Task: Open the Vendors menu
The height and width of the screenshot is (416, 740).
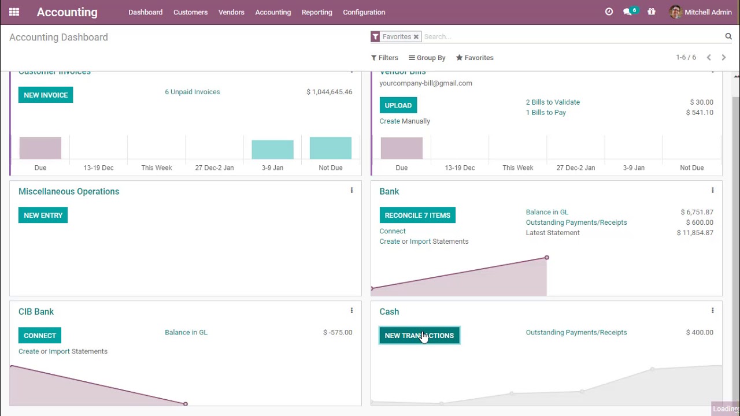Action: click(231, 12)
